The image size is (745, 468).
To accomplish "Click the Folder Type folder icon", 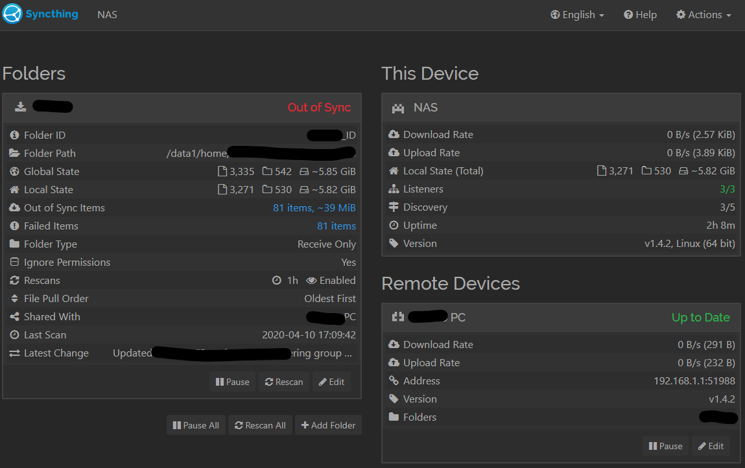I will pyautogui.click(x=15, y=244).
